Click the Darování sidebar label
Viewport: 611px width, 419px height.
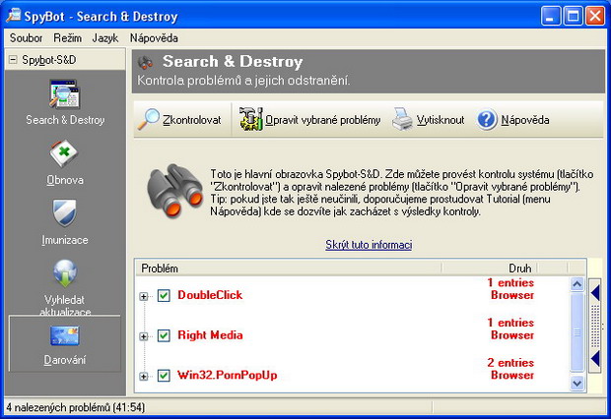tap(65, 360)
